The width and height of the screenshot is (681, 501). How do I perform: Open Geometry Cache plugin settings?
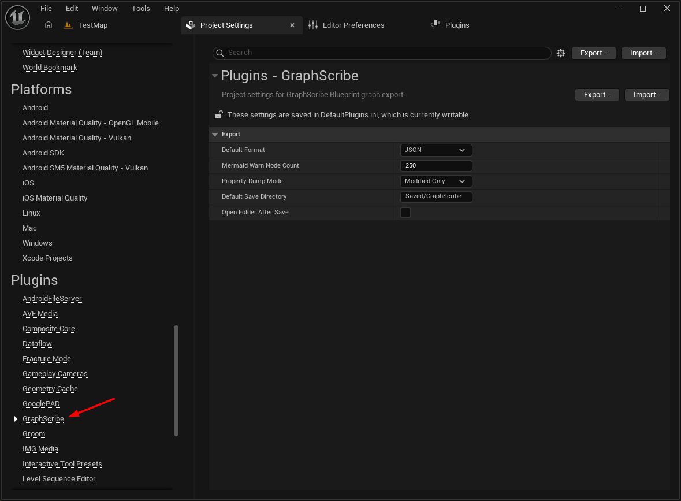click(x=50, y=389)
